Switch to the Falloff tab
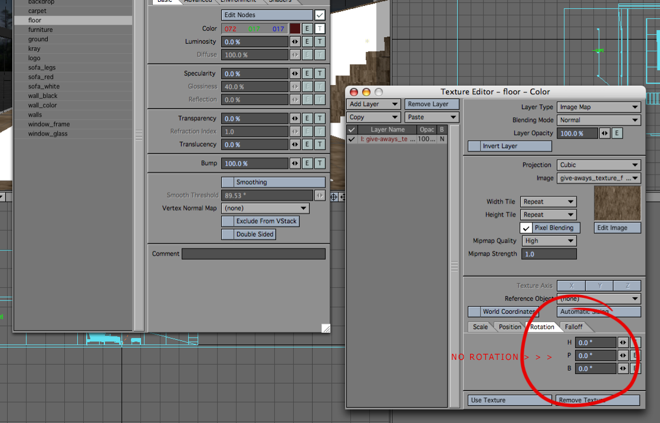Image resolution: width=660 pixels, height=423 pixels. 574,327
